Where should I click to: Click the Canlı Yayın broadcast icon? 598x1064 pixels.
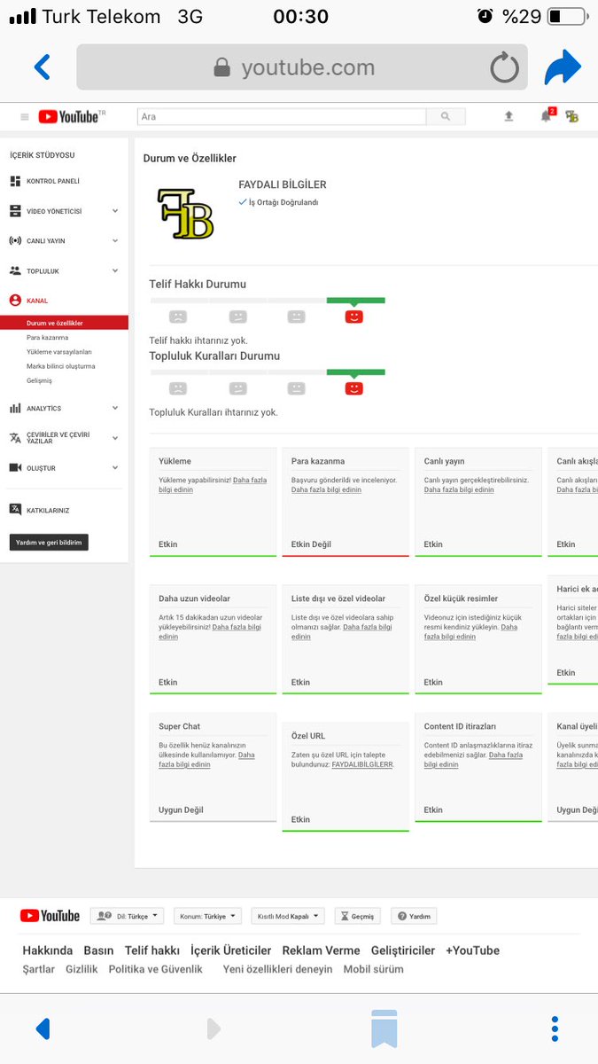(15, 240)
